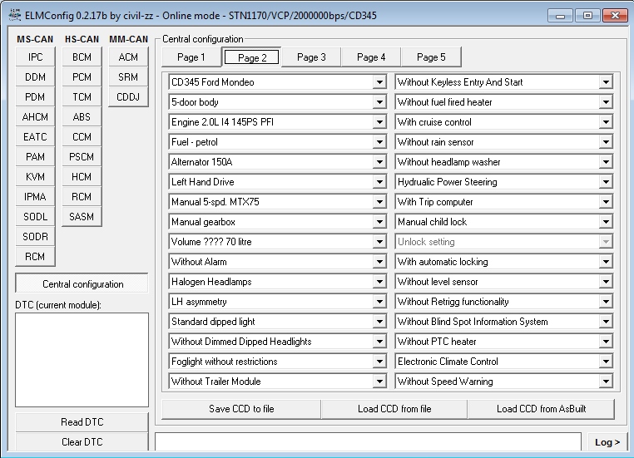
Task: Open the Halogen Headlamps dropdown
Action: [379, 282]
